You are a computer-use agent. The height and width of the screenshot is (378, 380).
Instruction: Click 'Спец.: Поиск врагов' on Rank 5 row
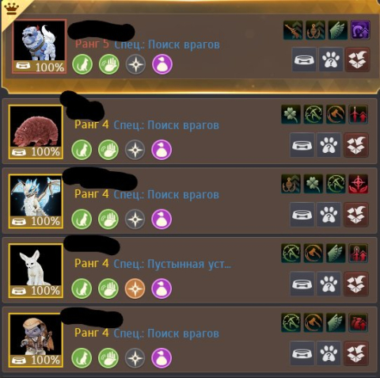[x=167, y=44]
